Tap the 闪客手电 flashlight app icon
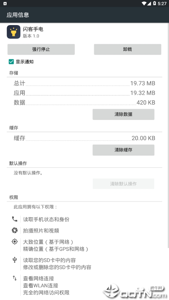The height and width of the screenshot is (300, 169). point(14,32)
